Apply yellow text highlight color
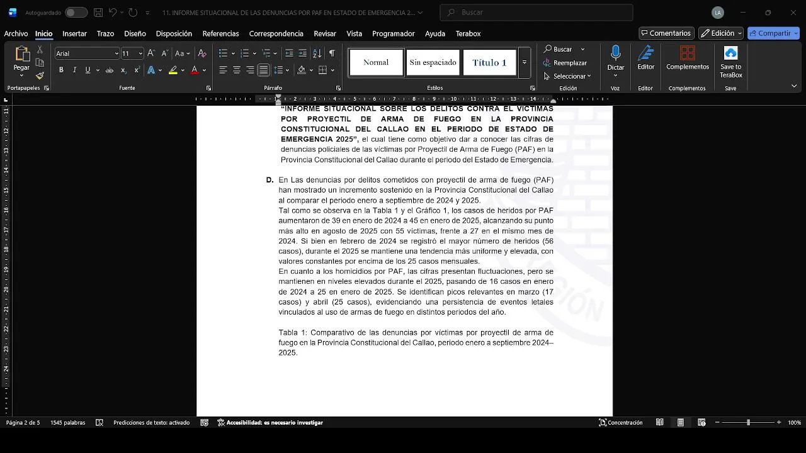The height and width of the screenshot is (453, 806). pyautogui.click(x=173, y=70)
